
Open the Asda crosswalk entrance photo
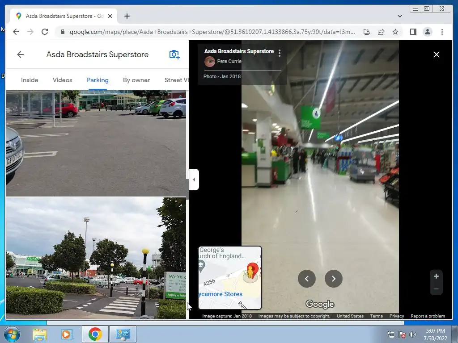(x=96, y=258)
